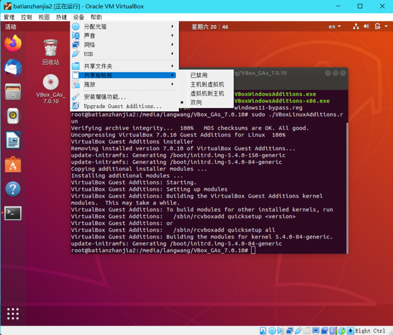Open the Ubuntu system menu arrow
The image size is (393, 335).
386,26
